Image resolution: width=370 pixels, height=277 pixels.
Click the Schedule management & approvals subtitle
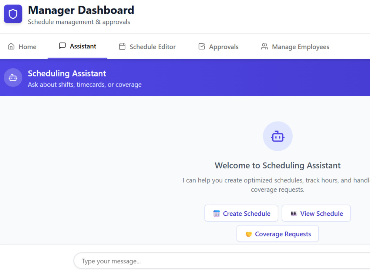(79, 22)
